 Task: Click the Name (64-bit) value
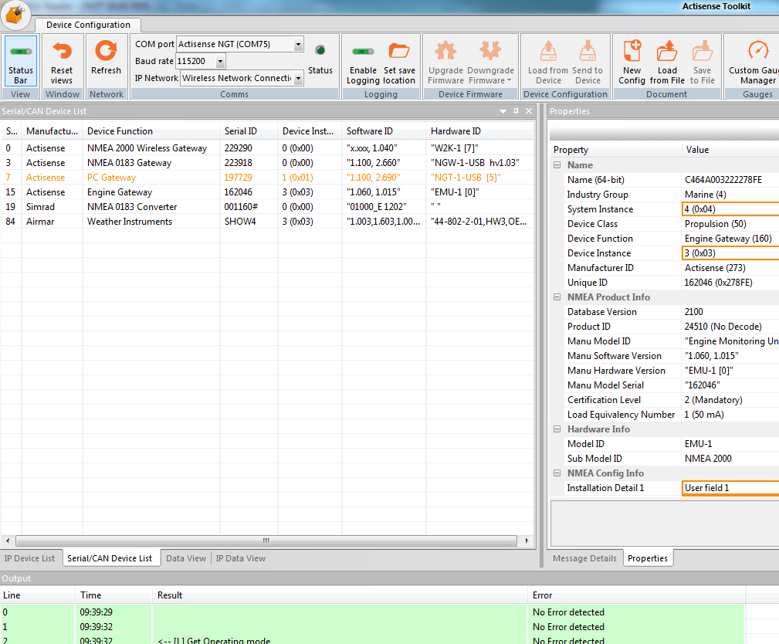(723, 180)
